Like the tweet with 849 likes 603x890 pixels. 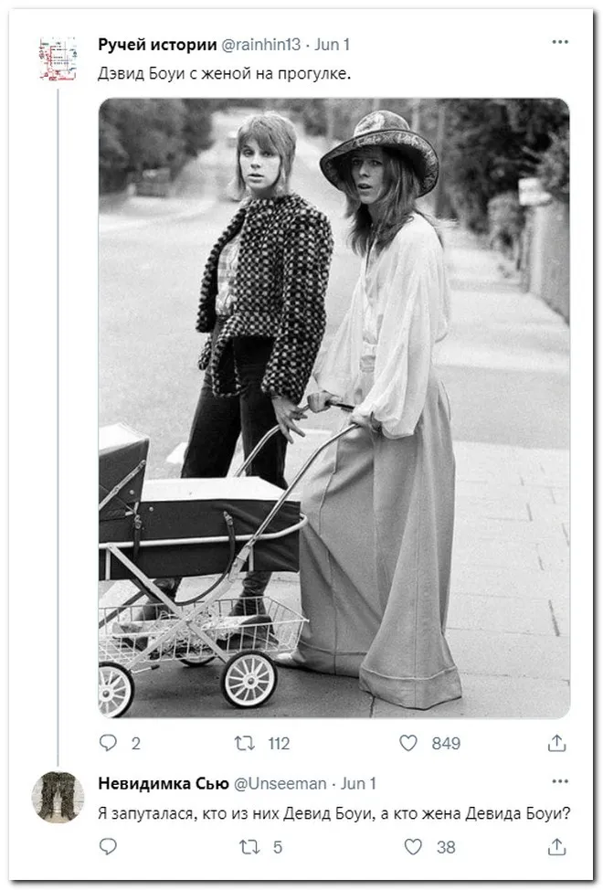(x=408, y=743)
